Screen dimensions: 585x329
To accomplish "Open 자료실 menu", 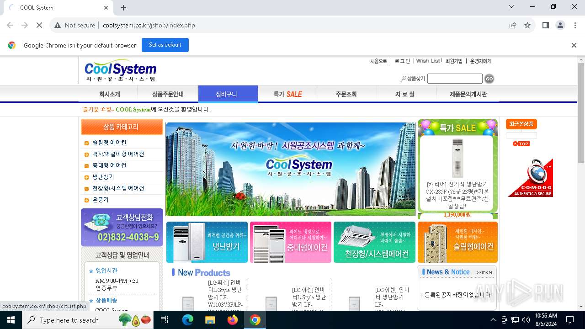I will pos(404,94).
